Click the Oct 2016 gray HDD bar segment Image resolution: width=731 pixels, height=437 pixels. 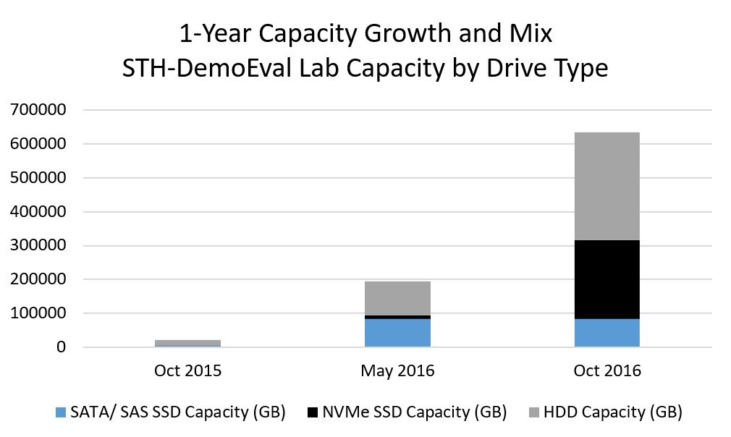[x=607, y=187]
